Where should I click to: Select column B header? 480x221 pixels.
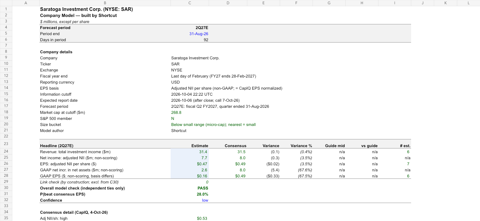click(x=105, y=3)
